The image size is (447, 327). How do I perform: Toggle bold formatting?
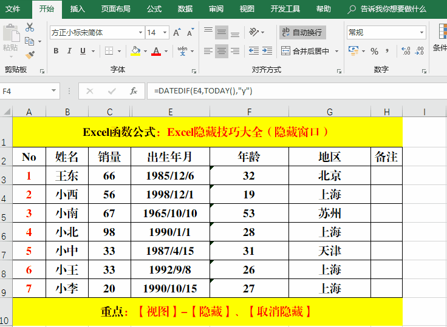[x=56, y=51]
